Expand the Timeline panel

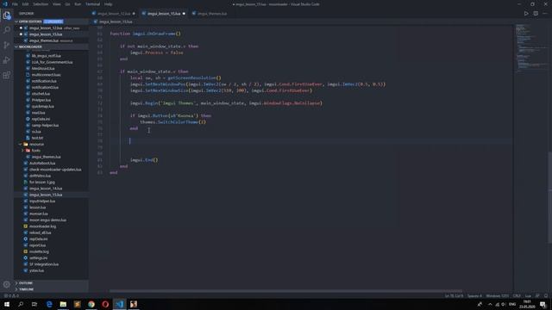point(51,289)
